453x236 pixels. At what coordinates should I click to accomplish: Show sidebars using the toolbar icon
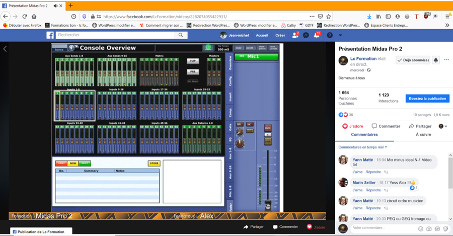click(x=388, y=17)
